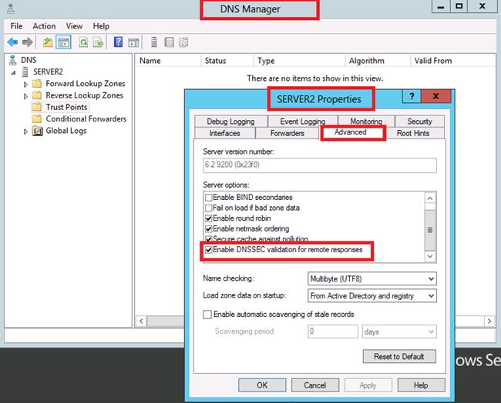This screenshot has width=501, height=403.
Task: Click the DNS Manager title bar app icon
Action: coord(11,8)
